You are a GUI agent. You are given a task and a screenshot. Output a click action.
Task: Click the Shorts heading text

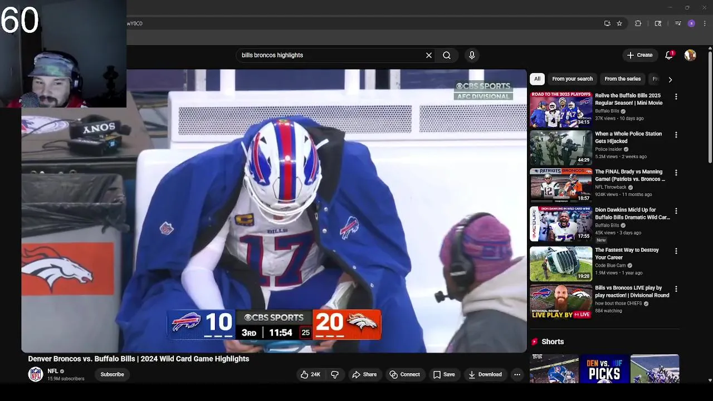coord(553,341)
